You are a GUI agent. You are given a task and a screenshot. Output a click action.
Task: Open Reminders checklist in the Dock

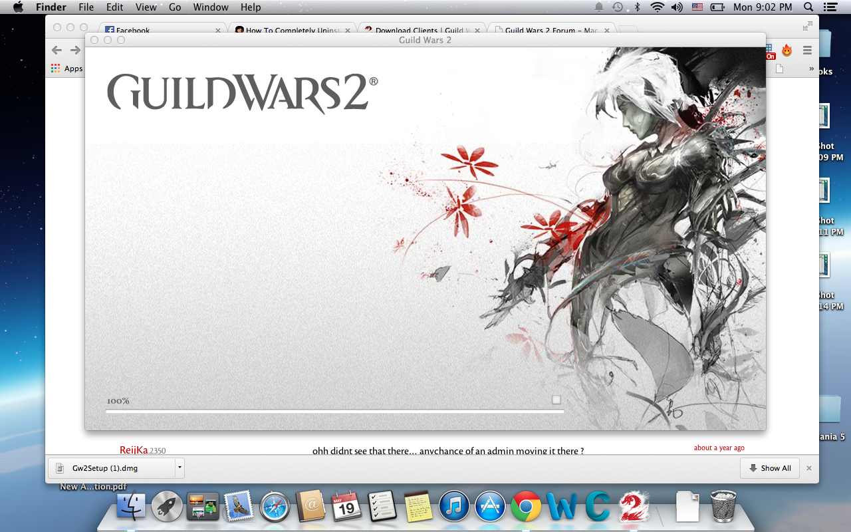[x=382, y=507]
